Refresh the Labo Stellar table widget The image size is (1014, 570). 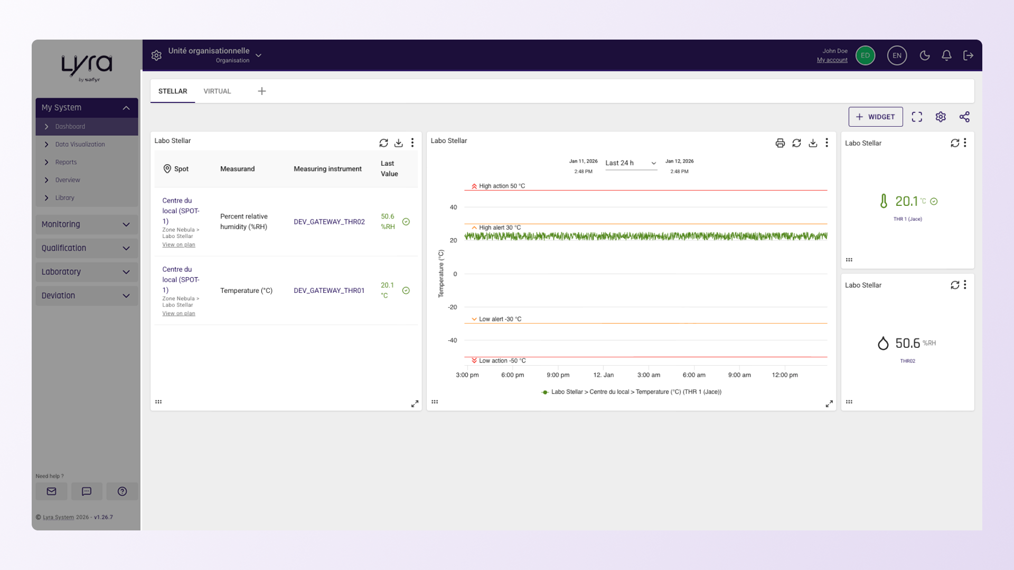[x=383, y=143]
